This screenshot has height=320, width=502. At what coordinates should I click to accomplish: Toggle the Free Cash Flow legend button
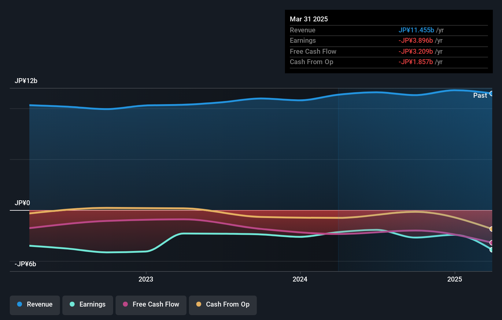click(151, 305)
